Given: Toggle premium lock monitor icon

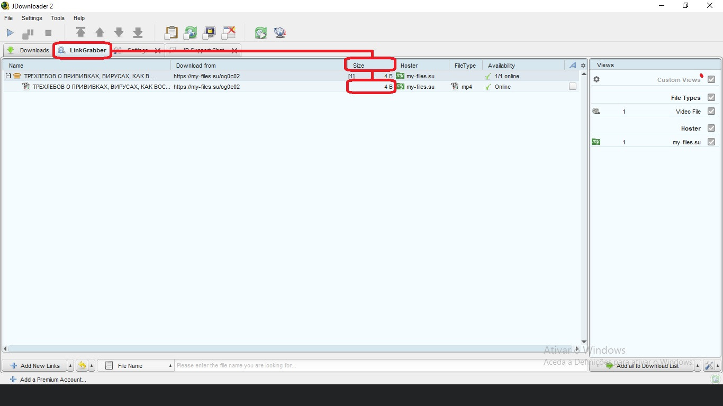Looking at the screenshot, I should click(210, 33).
